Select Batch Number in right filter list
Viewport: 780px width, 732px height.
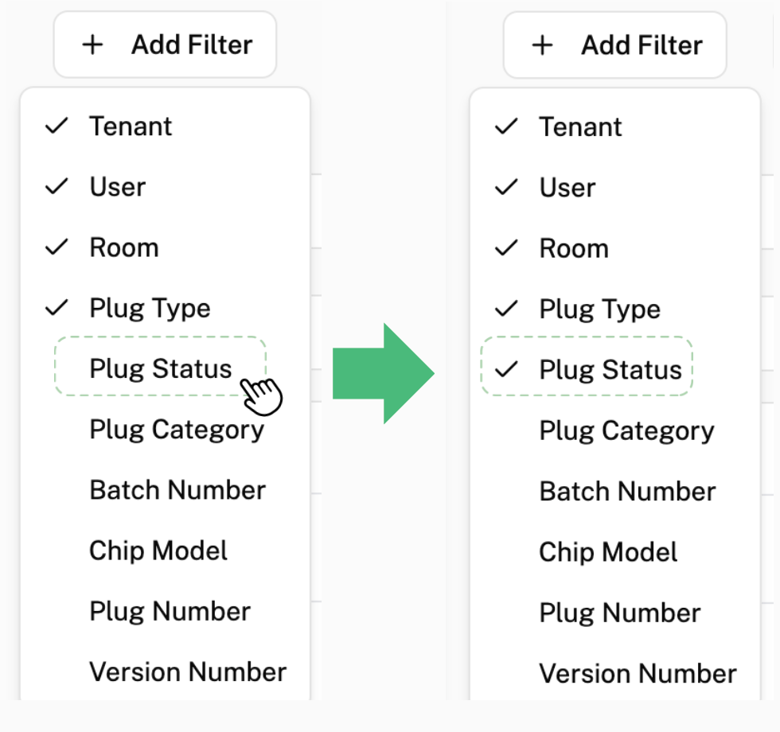coord(627,491)
